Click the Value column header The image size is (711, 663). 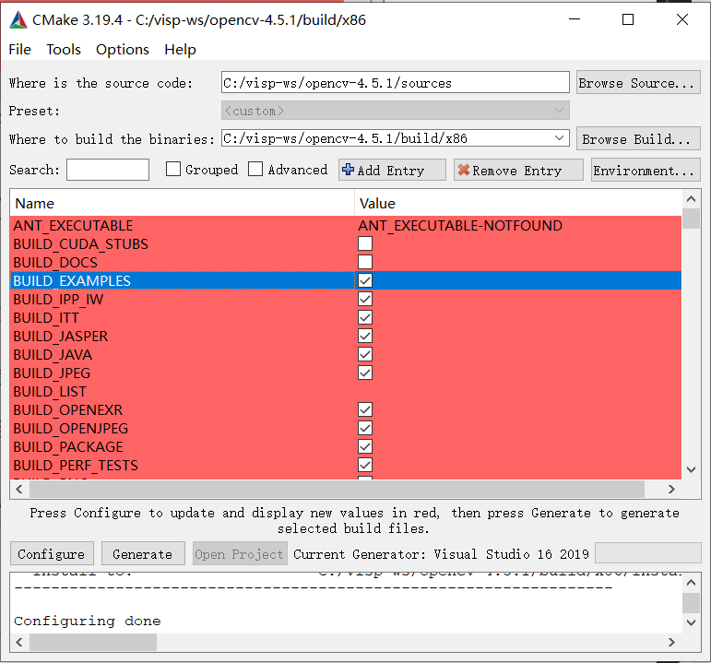pyautogui.click(x=518, y=203)
